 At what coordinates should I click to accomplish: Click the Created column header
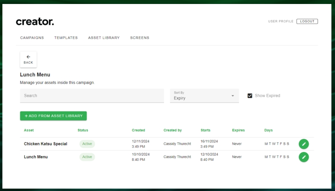pos(138,130)
